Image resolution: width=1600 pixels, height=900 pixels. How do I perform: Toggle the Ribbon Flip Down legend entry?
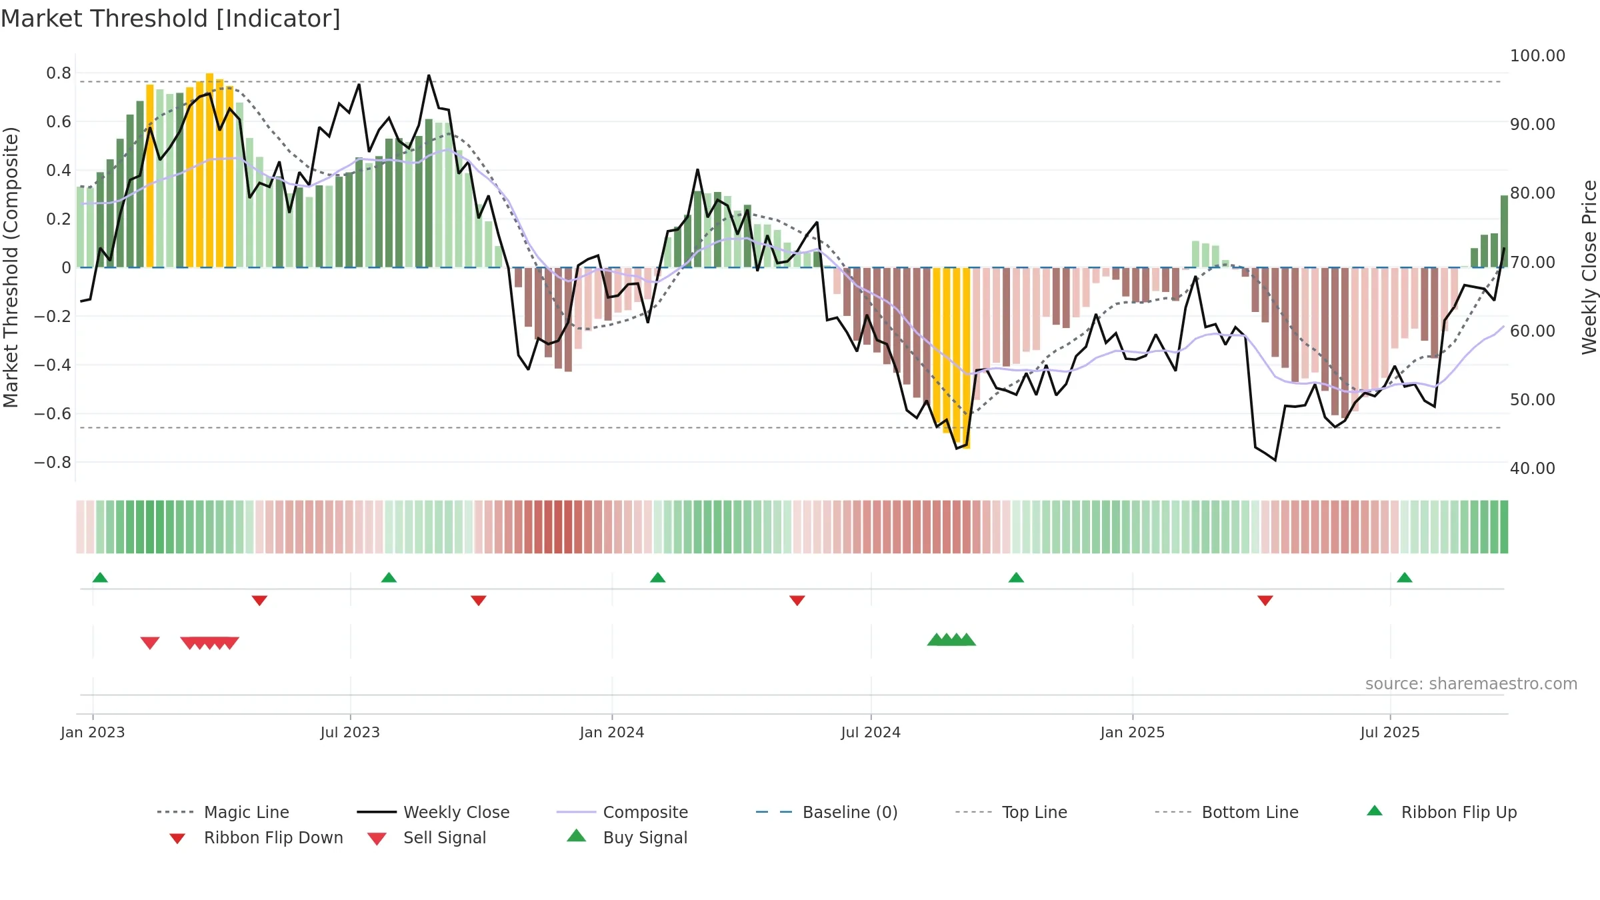256,837
